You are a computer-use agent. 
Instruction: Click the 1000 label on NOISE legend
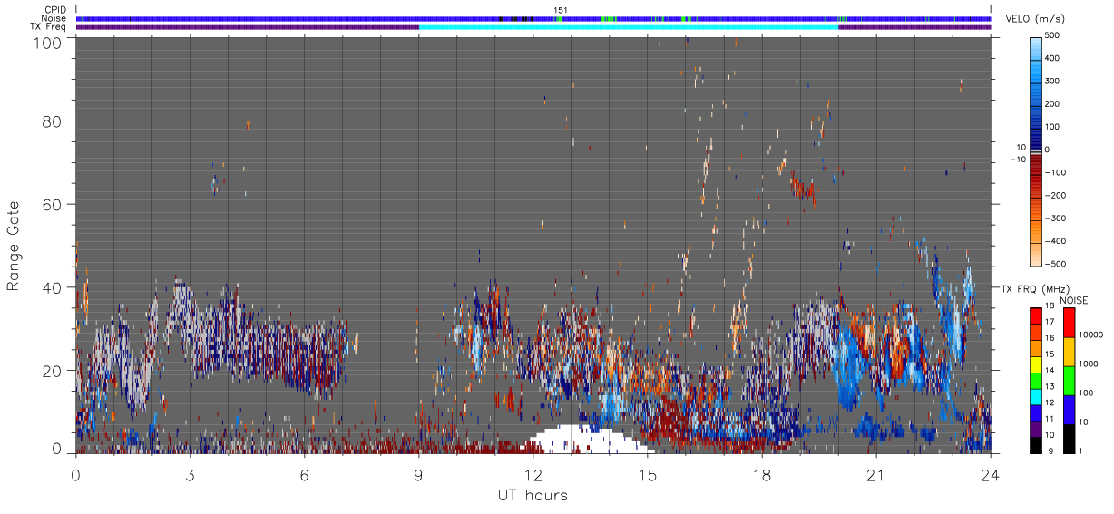pyautogui.click(x=1088, y=364)
